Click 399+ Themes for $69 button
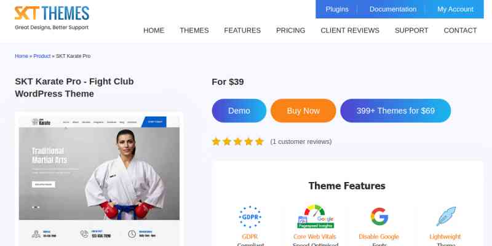Screen dimensions: 492x246 coord(395,111)
